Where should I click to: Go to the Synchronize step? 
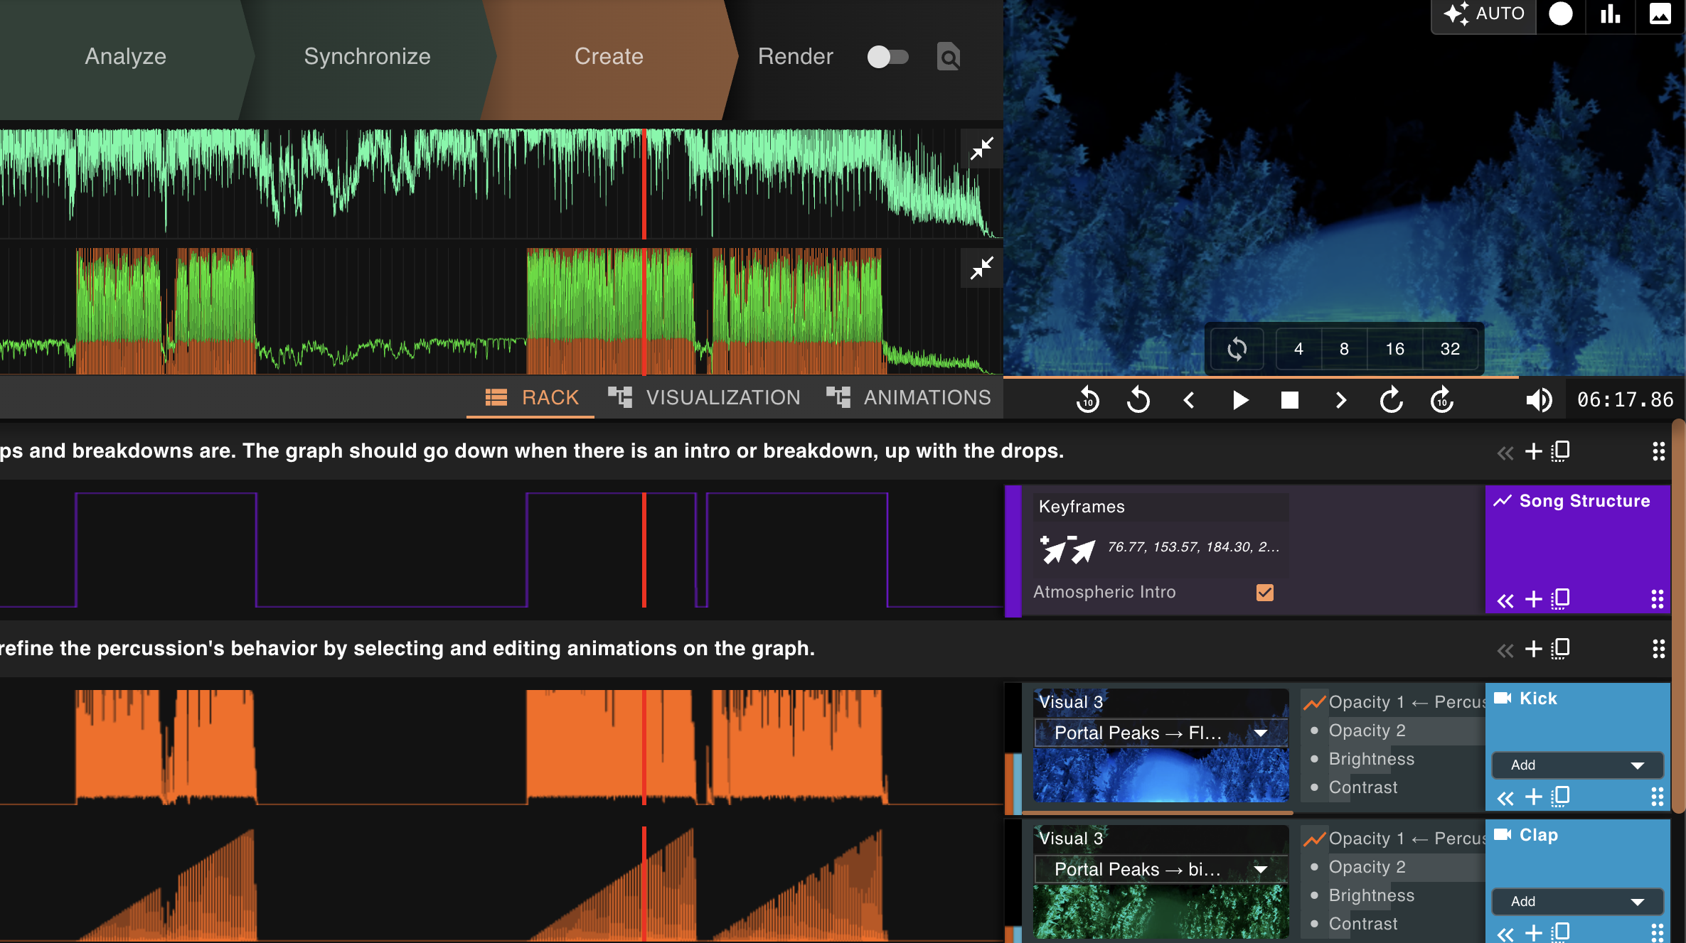coord(367,57)
